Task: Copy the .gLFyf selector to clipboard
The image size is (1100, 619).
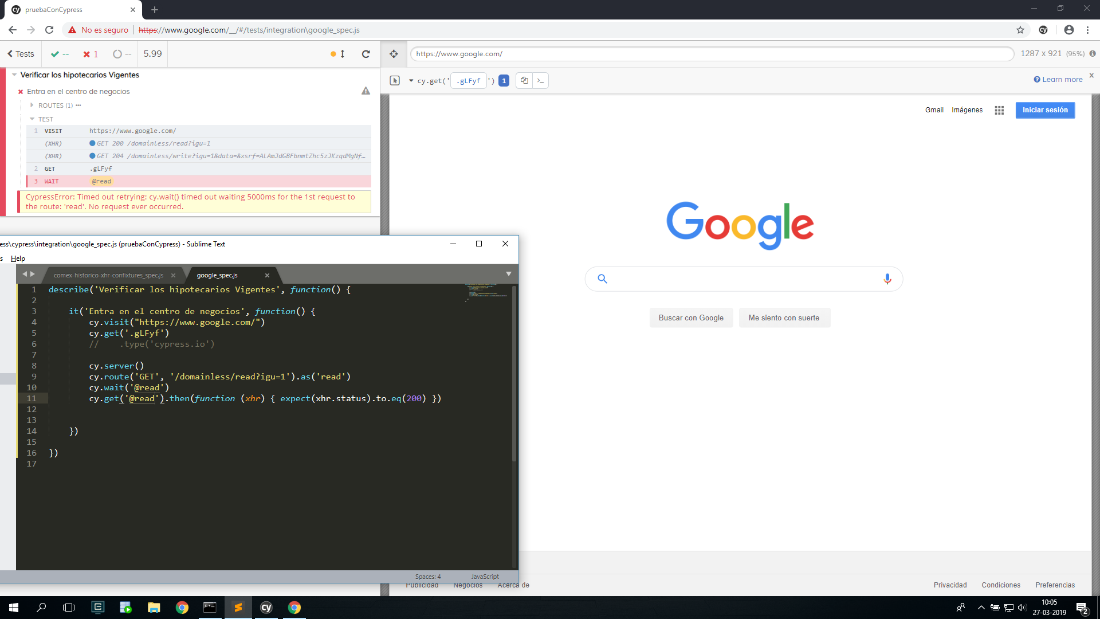Action: (524, 80)
